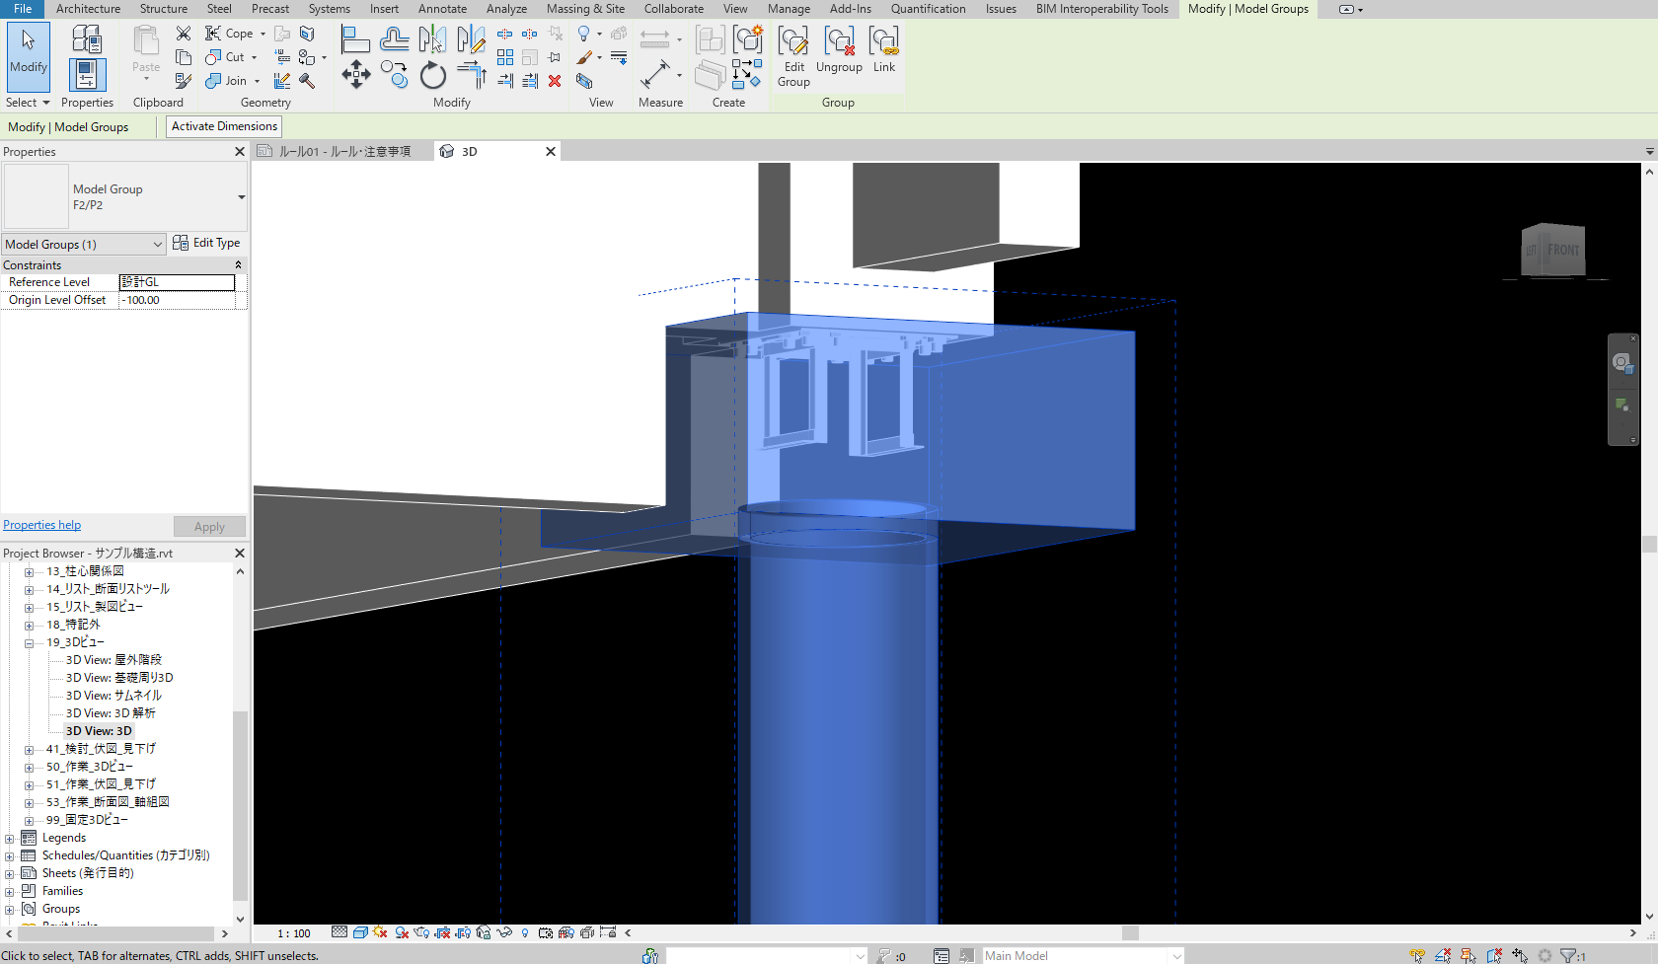The width and height of the screenshot is (1658, 964).
Task: Open the ルール01 view tab
Action: point(340,150)
